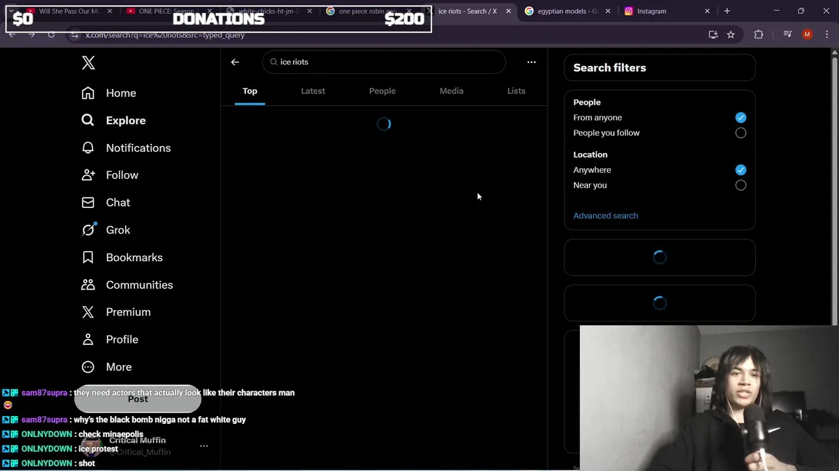Screen dimensions: 839x471
Task: Open the Chrome three-dot menu
Action: [827, 35]
